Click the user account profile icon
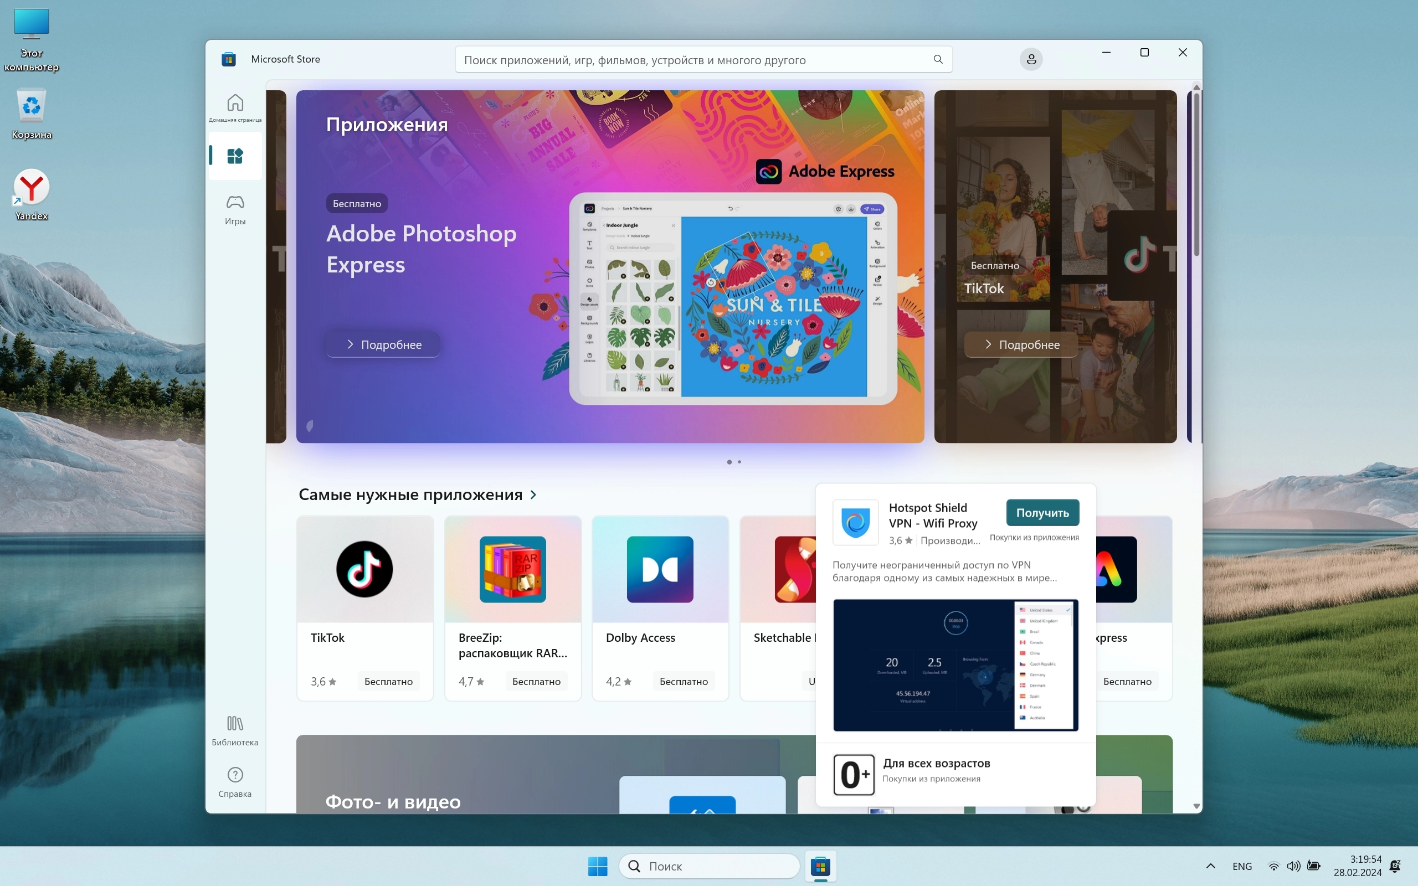 pos(1031,59)
